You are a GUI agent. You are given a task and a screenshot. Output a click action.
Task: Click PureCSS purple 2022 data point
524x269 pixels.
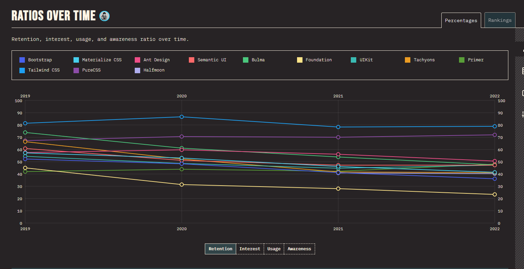495,135
